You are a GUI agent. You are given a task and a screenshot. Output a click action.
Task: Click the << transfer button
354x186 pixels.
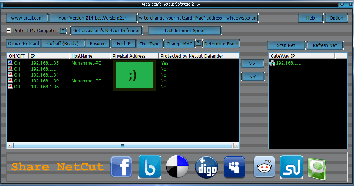pos(253,77)
